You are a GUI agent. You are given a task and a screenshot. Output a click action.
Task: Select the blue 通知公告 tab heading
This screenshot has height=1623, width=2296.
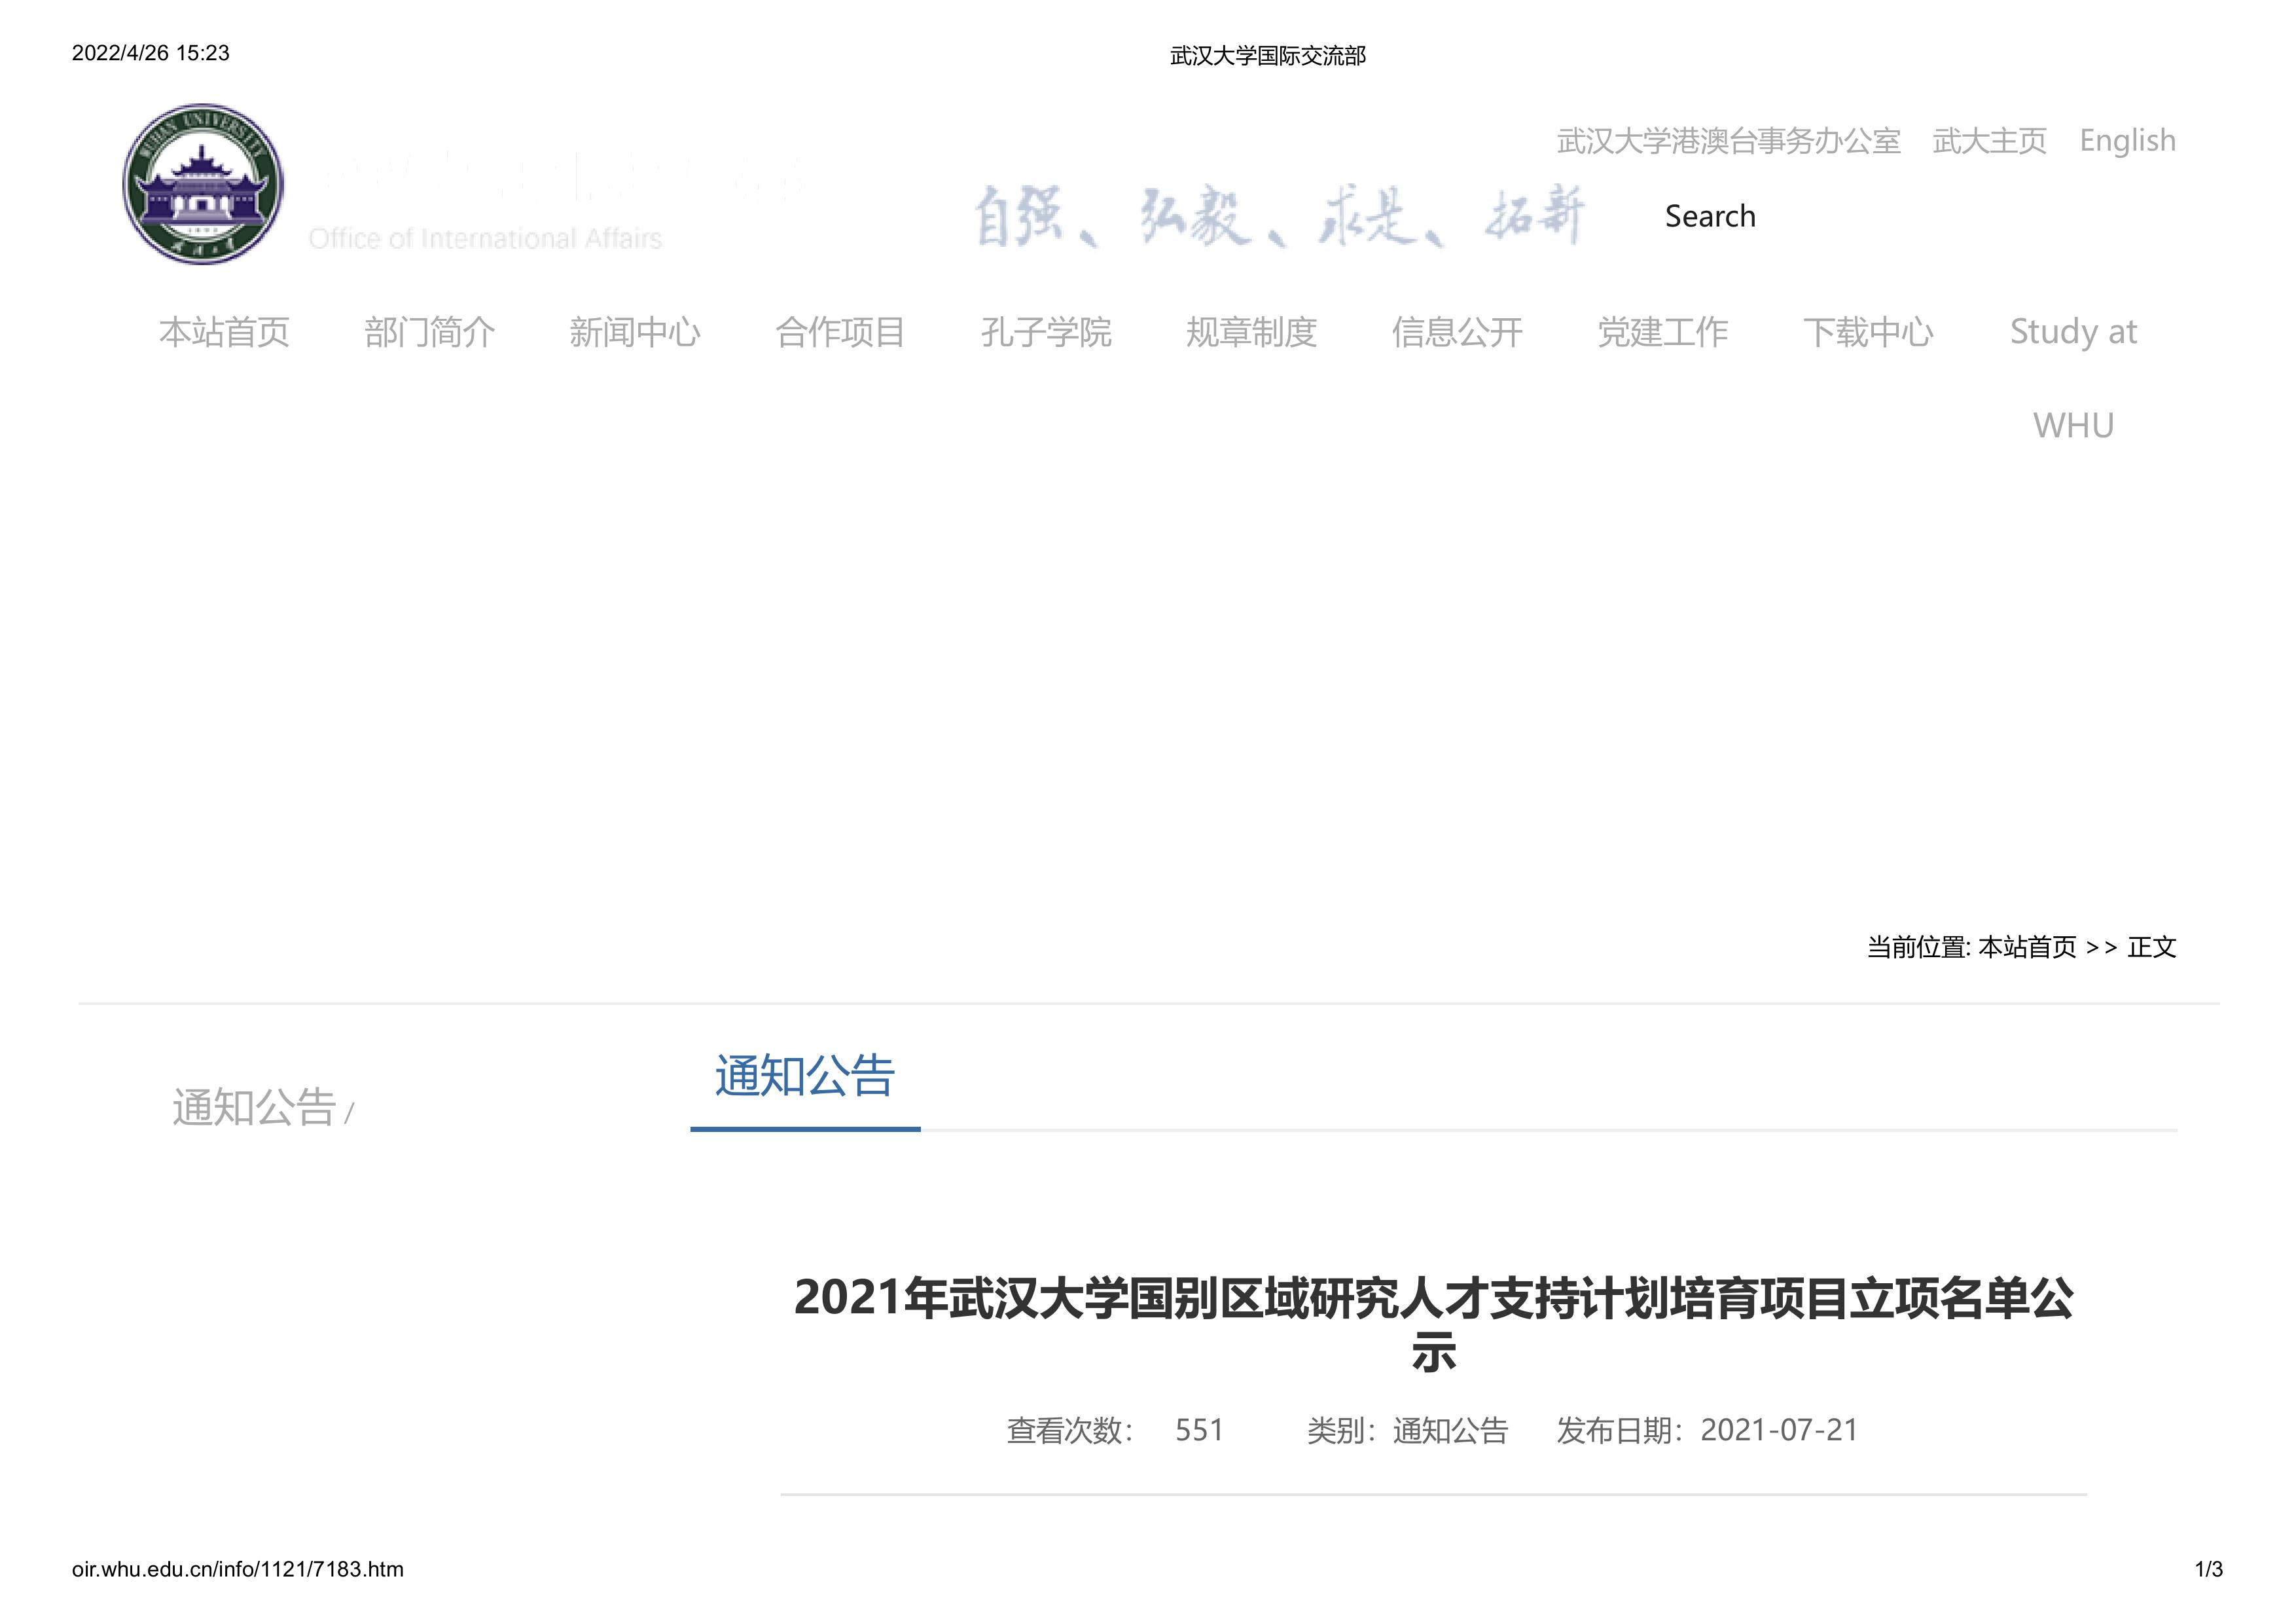804,1077
